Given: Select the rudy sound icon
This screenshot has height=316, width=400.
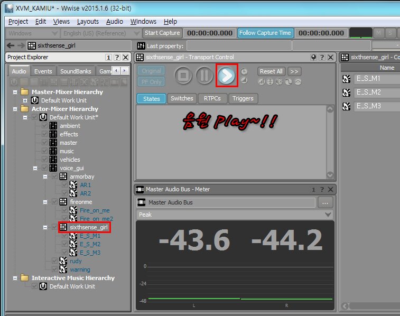Looking at the screenshot, I should [x=63, y=261].
